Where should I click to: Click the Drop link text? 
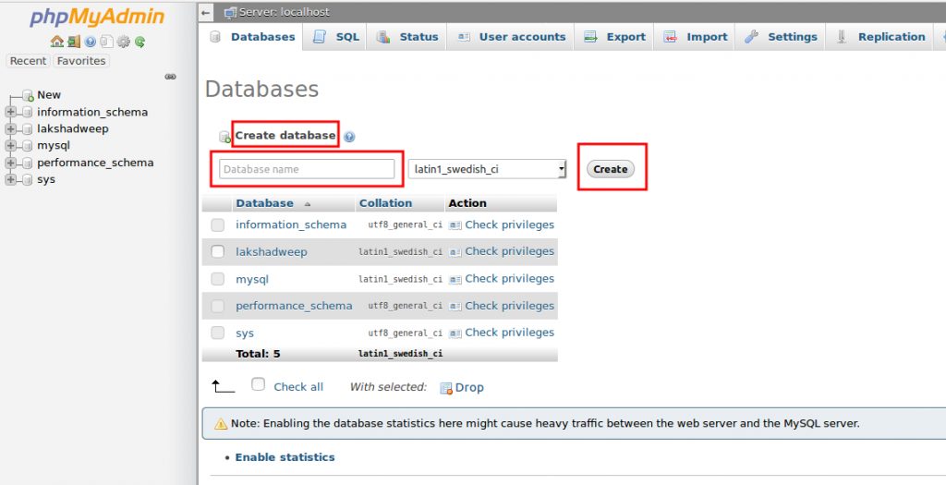tap(469, 388)
